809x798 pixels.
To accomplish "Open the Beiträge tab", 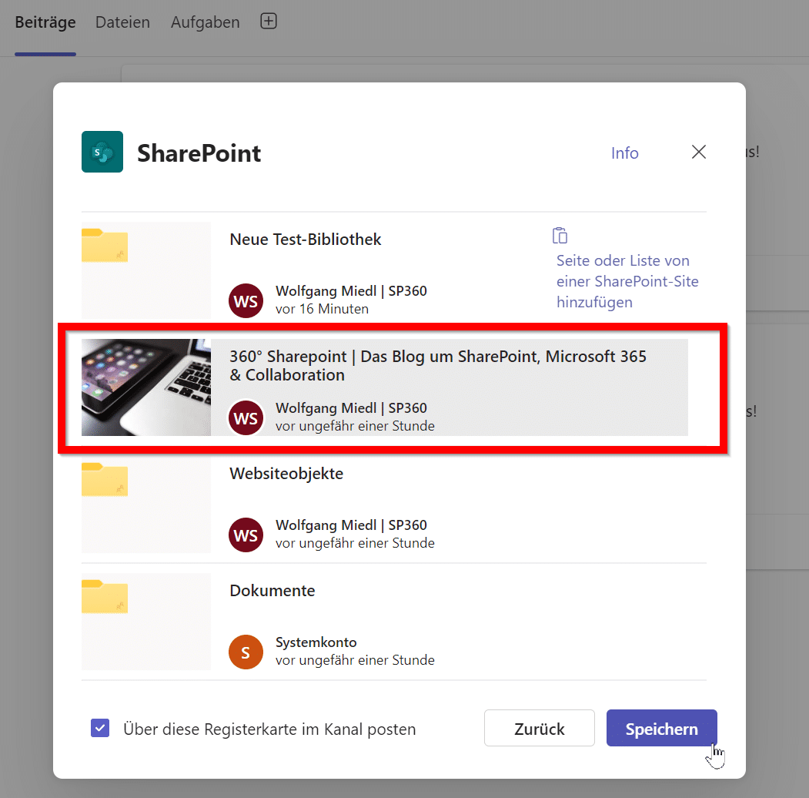I will pos(45,22).
